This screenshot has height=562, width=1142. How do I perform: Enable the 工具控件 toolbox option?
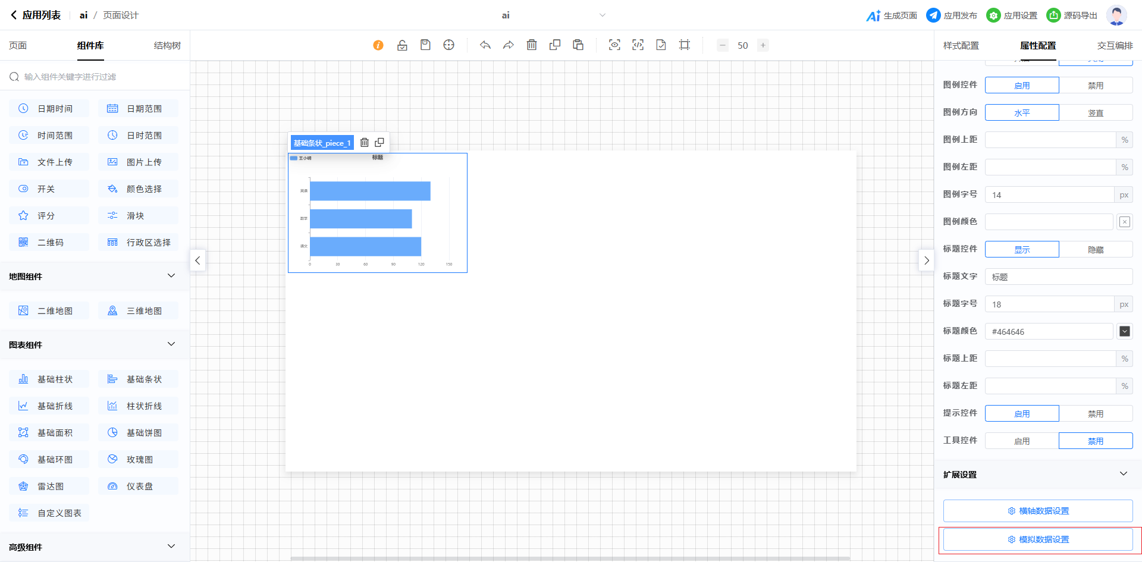(x=1022, y=441)
